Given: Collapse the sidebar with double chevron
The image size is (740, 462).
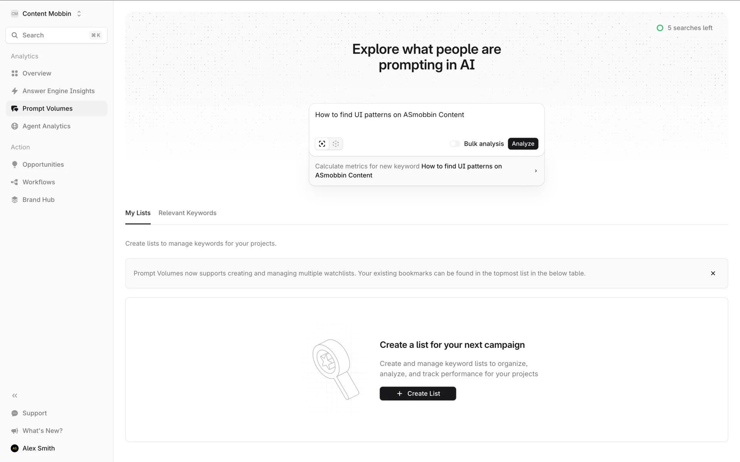Looking at the screenshot, I should point(15,395).
